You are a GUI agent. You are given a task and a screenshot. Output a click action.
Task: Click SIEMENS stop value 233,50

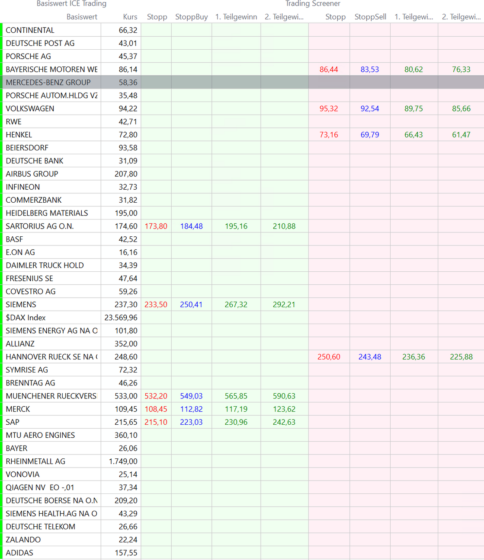coord(156,305)
